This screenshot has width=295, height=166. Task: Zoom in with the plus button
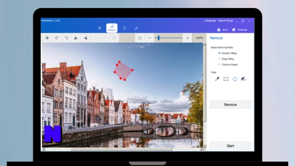click(187, 38)
